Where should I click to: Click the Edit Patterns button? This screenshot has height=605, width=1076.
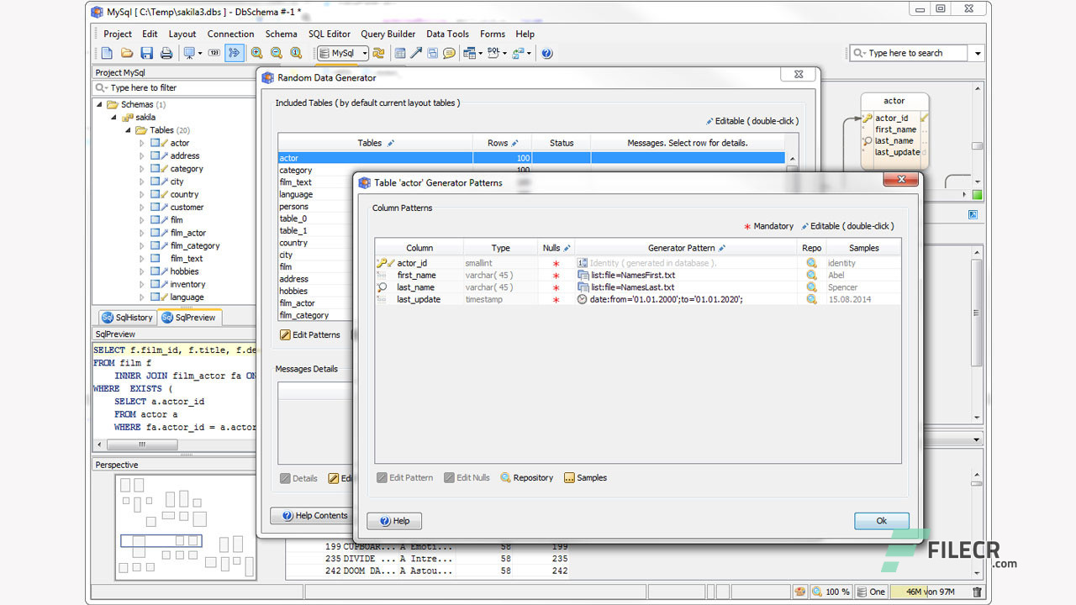point(310,334)
